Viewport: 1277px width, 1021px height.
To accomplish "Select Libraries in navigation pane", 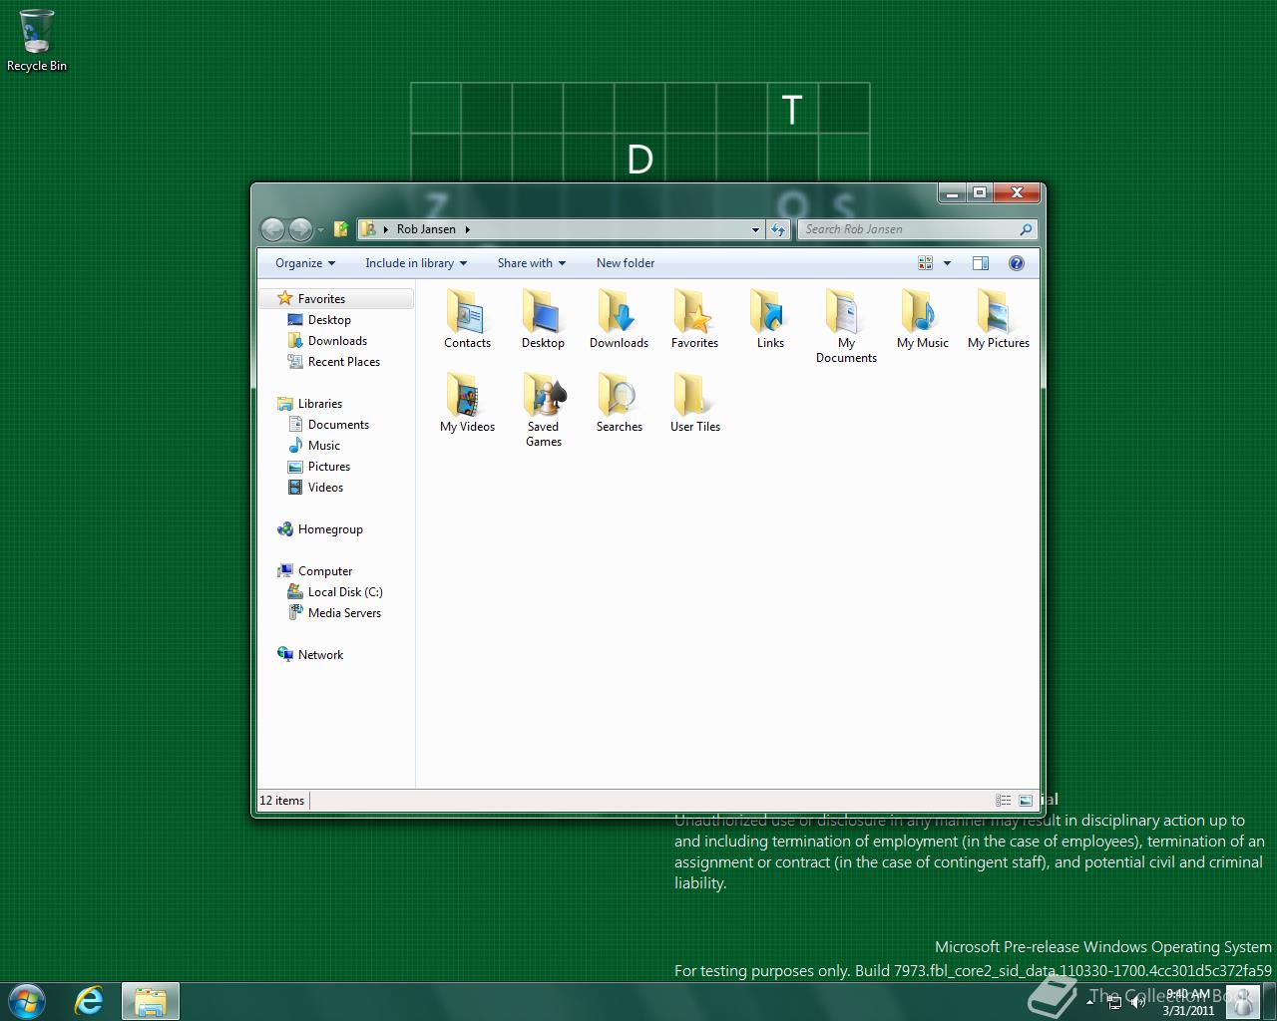I will click(x=319, y=404).
